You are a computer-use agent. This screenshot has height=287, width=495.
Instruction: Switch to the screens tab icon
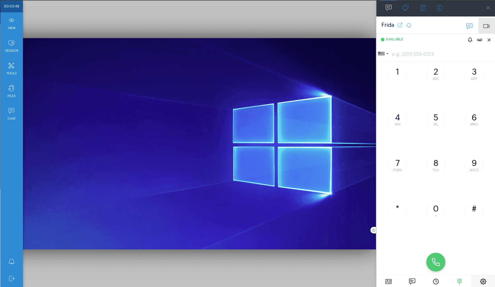405,8
